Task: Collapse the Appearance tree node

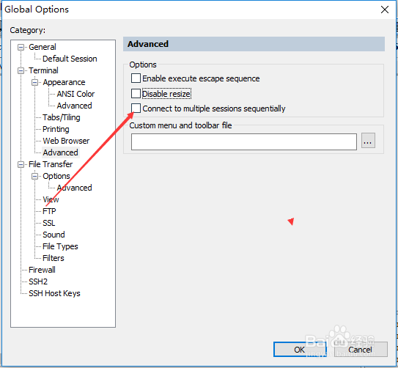Action: pos(34,83)
